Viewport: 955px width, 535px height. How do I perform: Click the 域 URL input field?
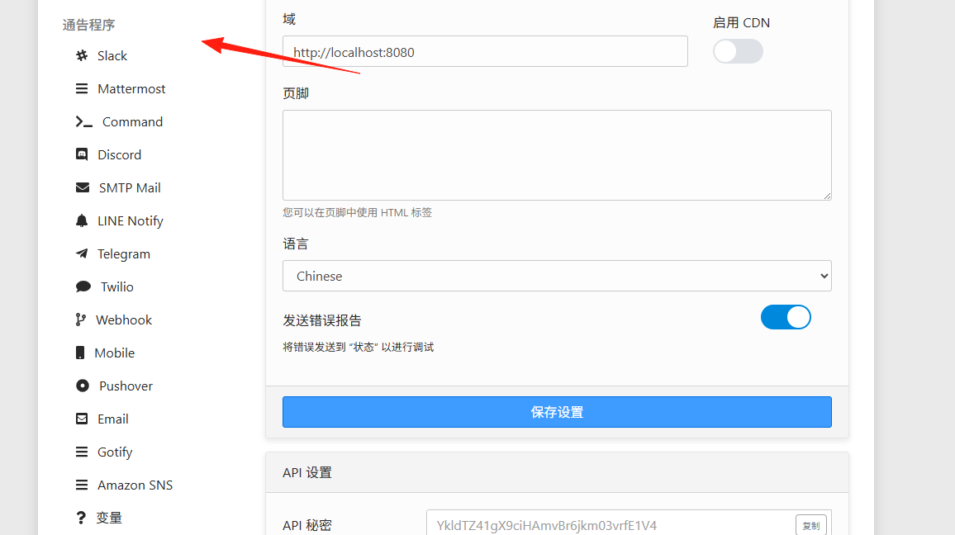tap(485, 51)
